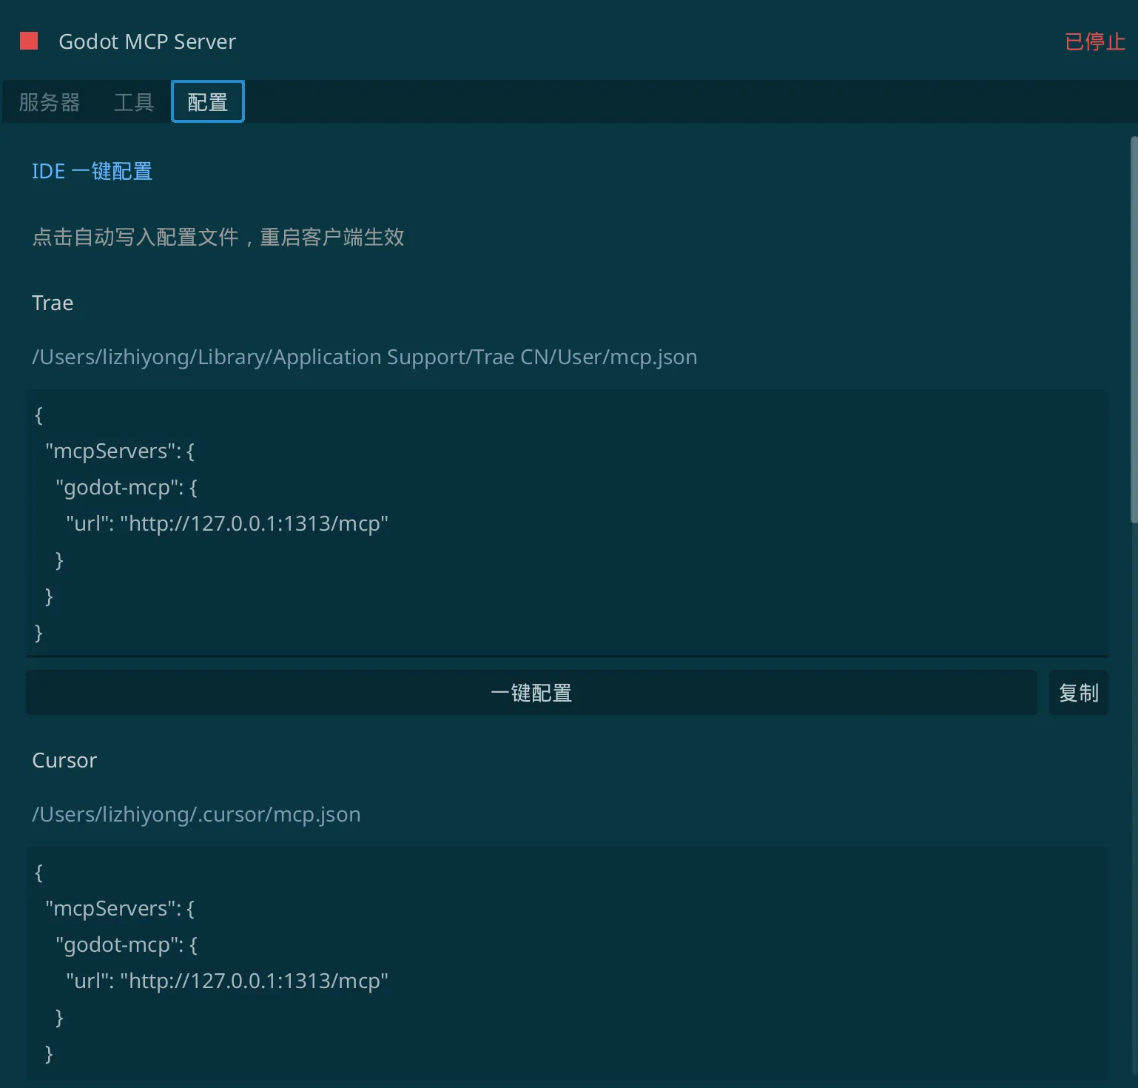The image size is (1138, 1088).
Task: Select the 配置 tab
Action: (x=208, y=101)
